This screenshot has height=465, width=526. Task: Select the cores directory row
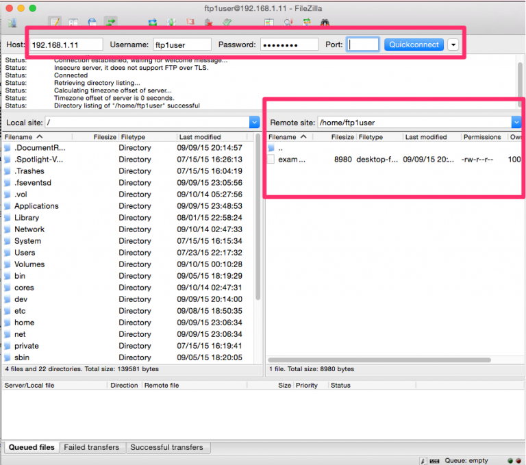click(129, 288)
